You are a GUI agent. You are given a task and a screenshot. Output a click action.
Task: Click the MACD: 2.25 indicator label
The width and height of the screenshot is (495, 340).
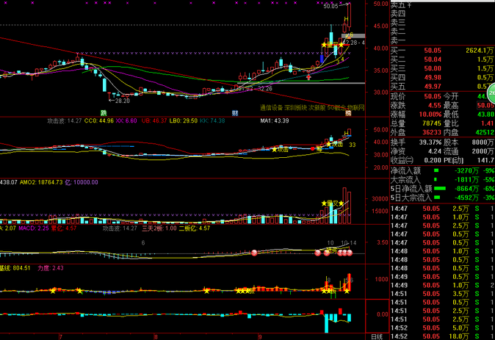click(x=34, y=228)
